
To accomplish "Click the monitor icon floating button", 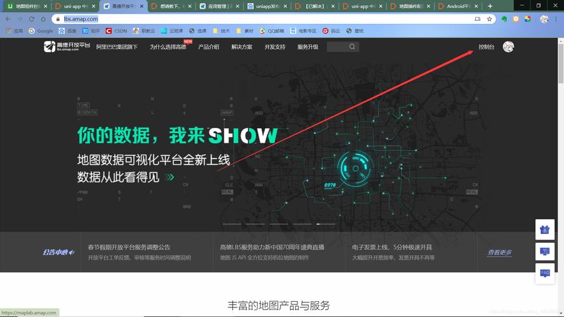I will point(545,251).
